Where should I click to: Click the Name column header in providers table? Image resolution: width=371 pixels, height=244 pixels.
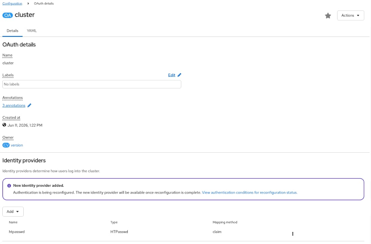tap(13, 222)
